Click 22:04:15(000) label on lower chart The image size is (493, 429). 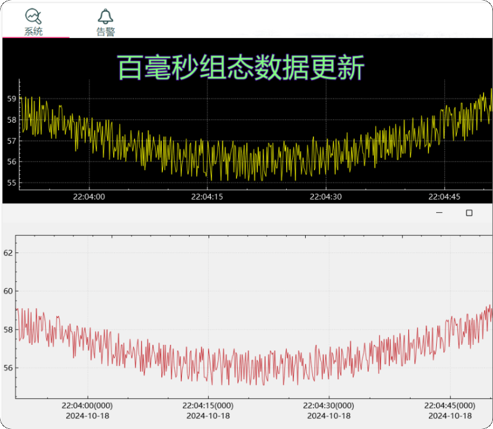pyautogui.click(x=208, y=406)
